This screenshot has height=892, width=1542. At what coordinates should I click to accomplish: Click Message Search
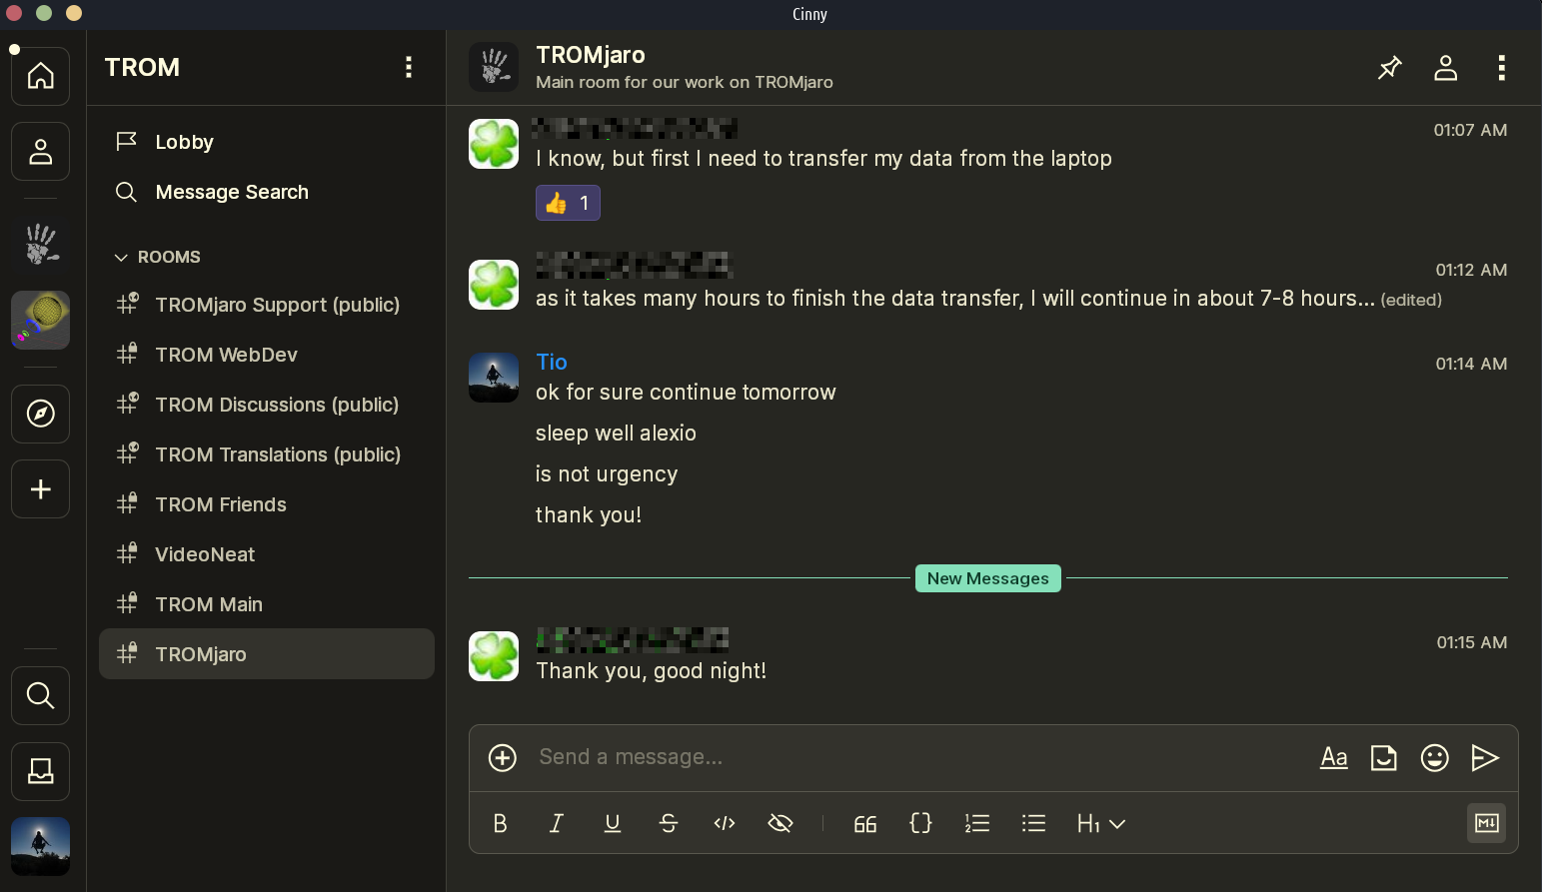(x=231, y=192)
